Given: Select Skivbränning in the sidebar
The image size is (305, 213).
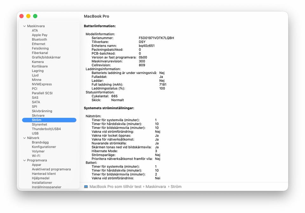Looking at the screenshot, I should coord(42,111).
